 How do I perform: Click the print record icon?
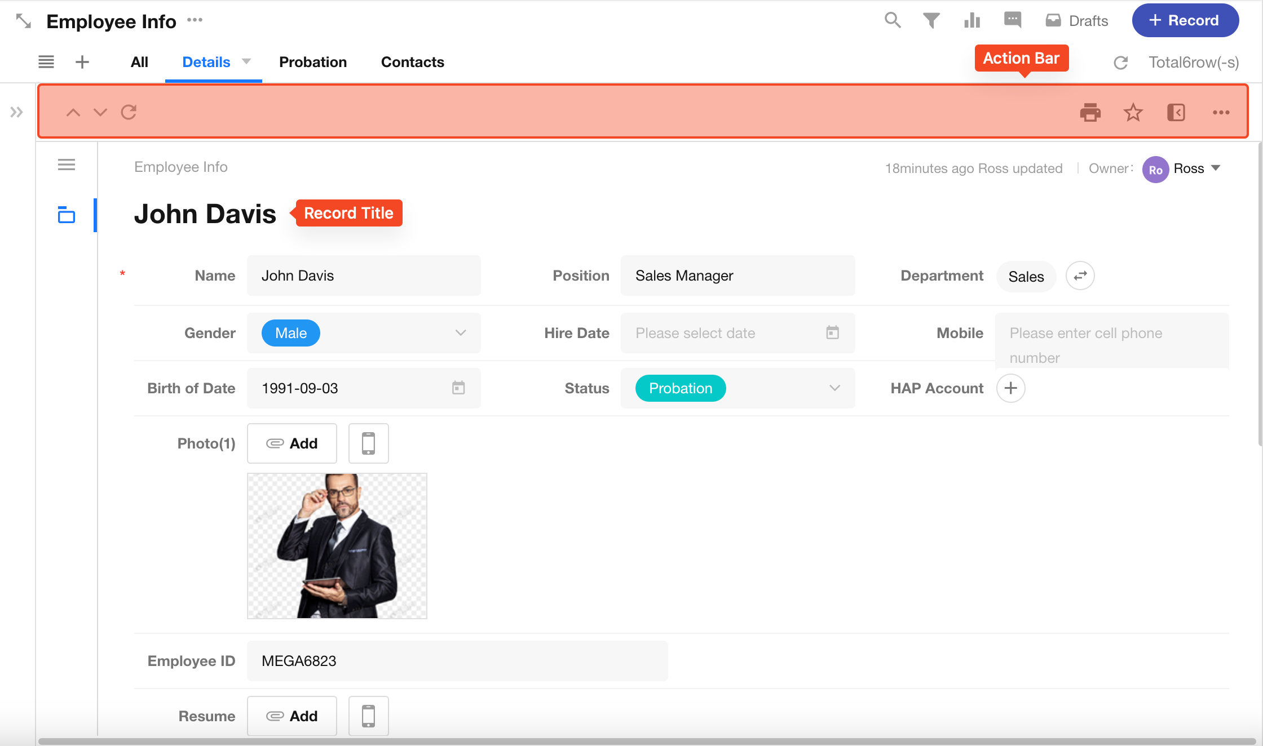pos(1090,112)
